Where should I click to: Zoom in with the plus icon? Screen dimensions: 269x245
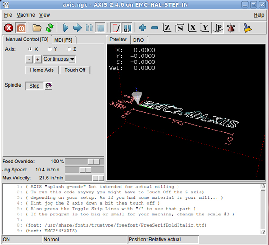click(x=143, y=28)
